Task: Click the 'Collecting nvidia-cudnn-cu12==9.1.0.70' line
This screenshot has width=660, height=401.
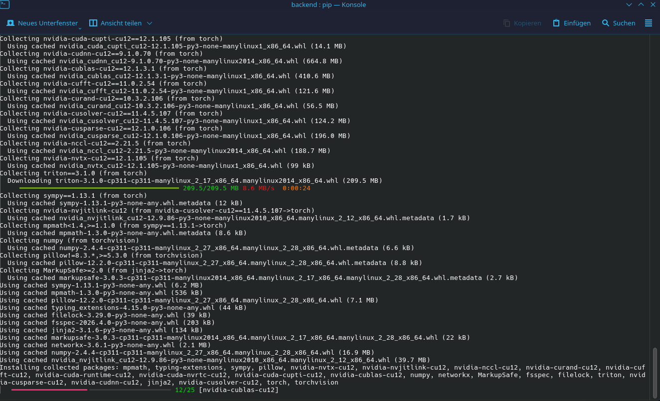Action: click(x=101, y=54)
